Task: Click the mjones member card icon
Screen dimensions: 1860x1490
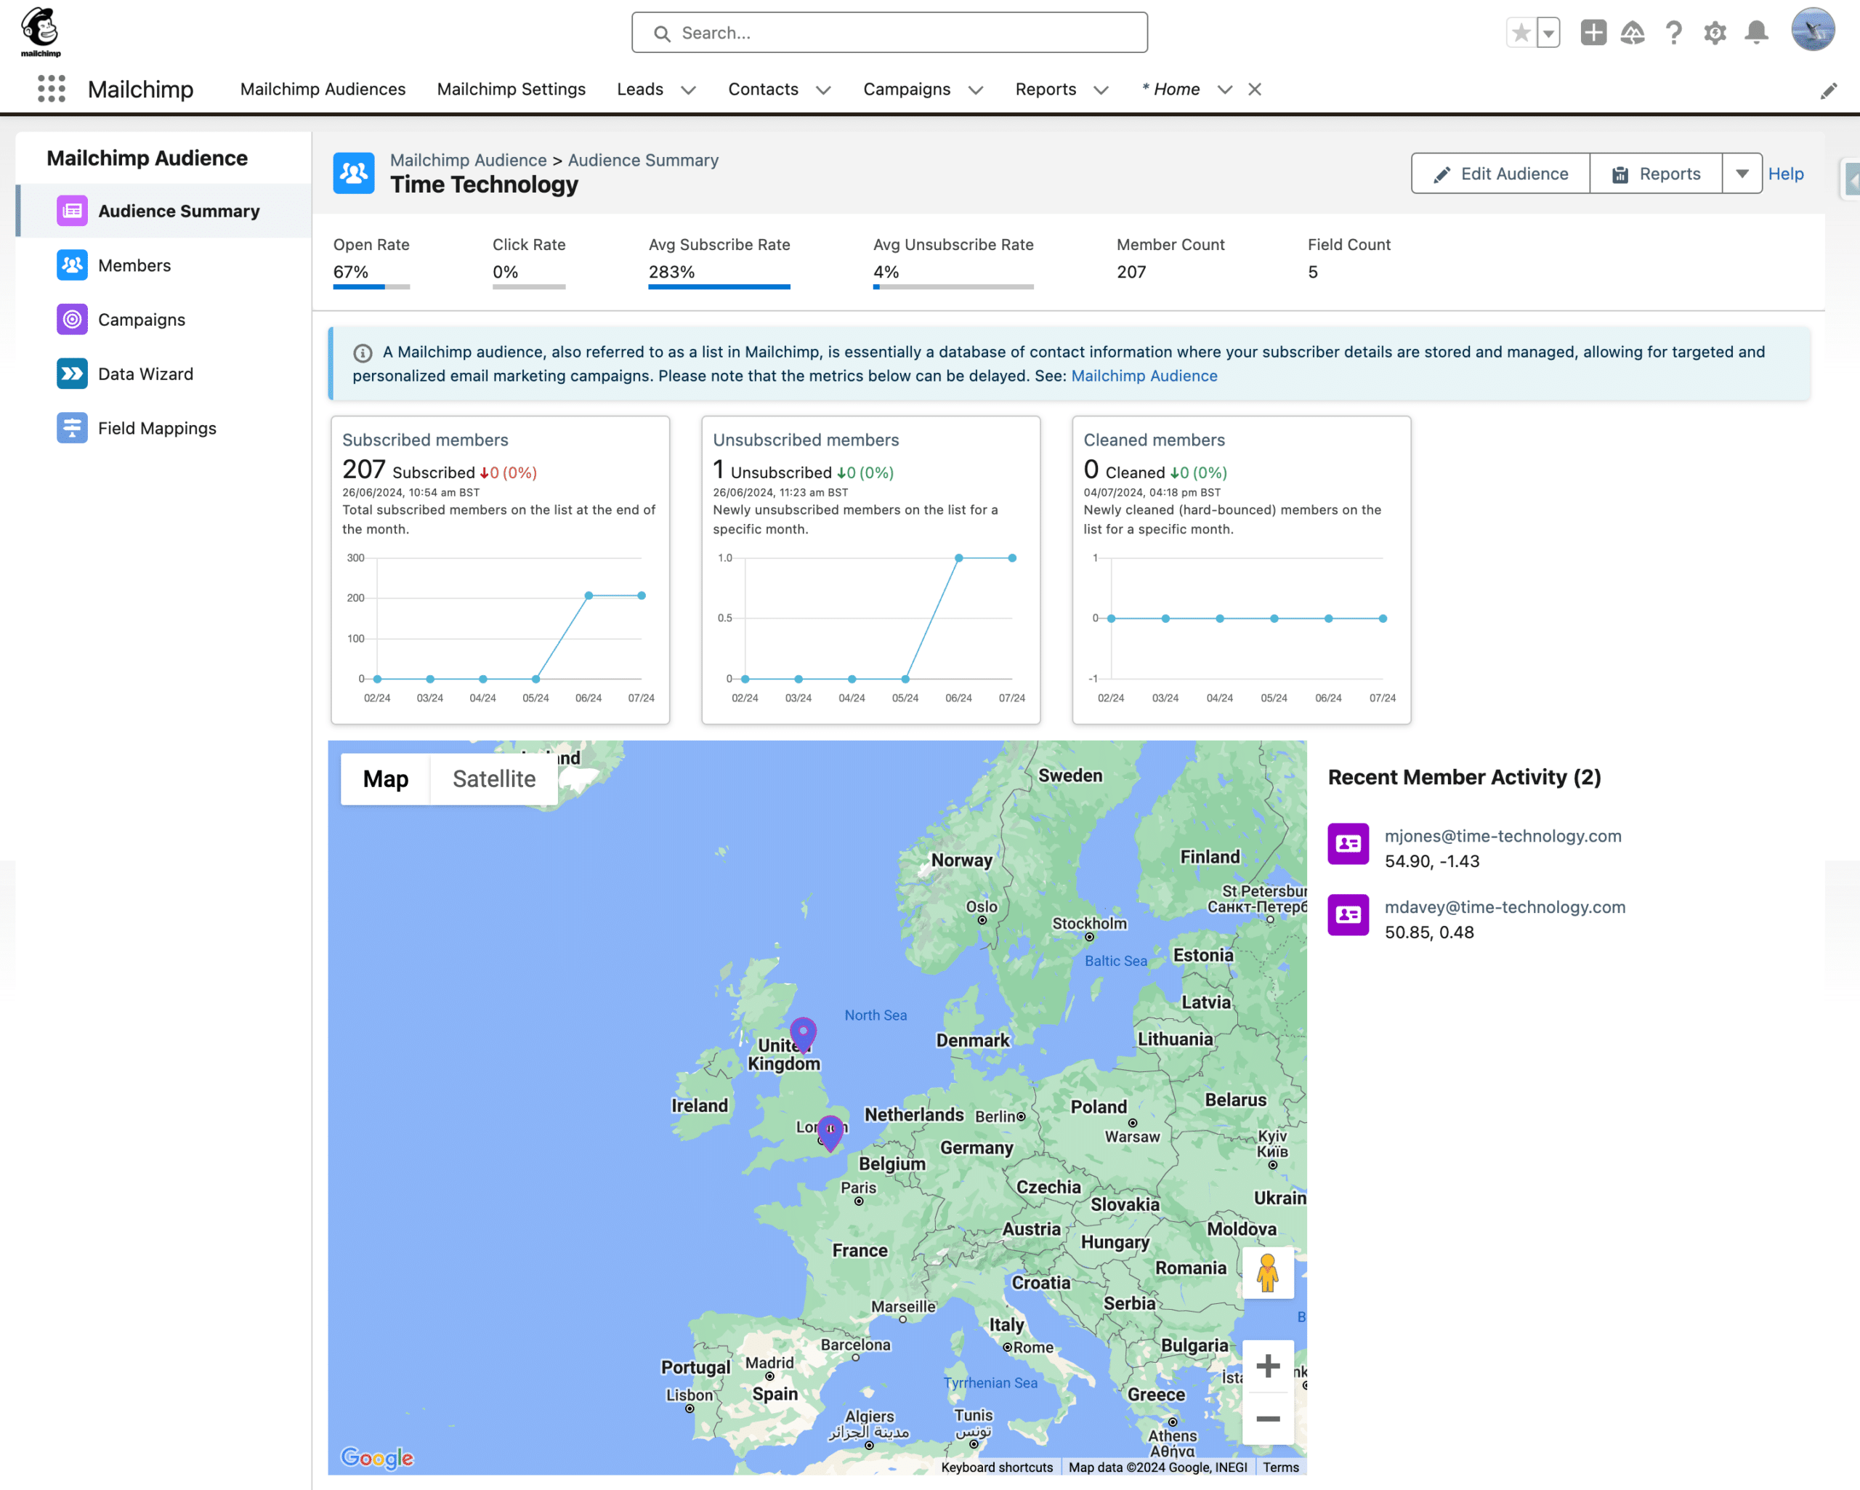Action: click(1348, 843)
